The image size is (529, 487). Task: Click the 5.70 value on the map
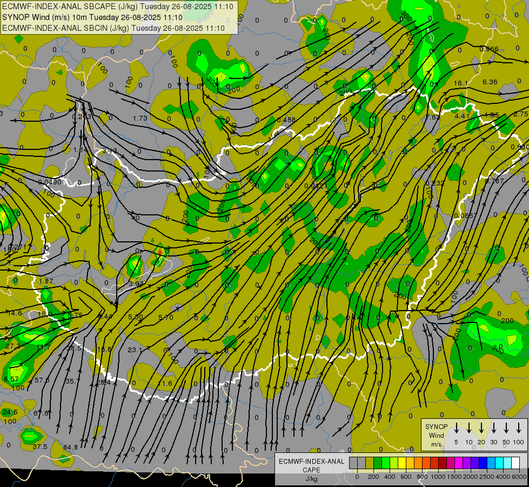coord(166,317)
